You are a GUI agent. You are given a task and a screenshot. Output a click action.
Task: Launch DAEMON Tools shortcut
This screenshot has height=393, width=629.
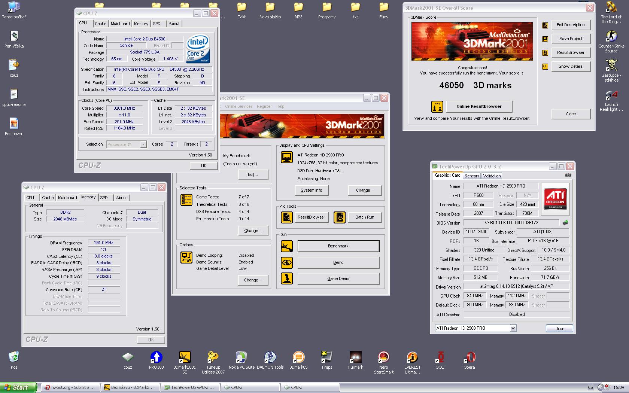point(270,360)
